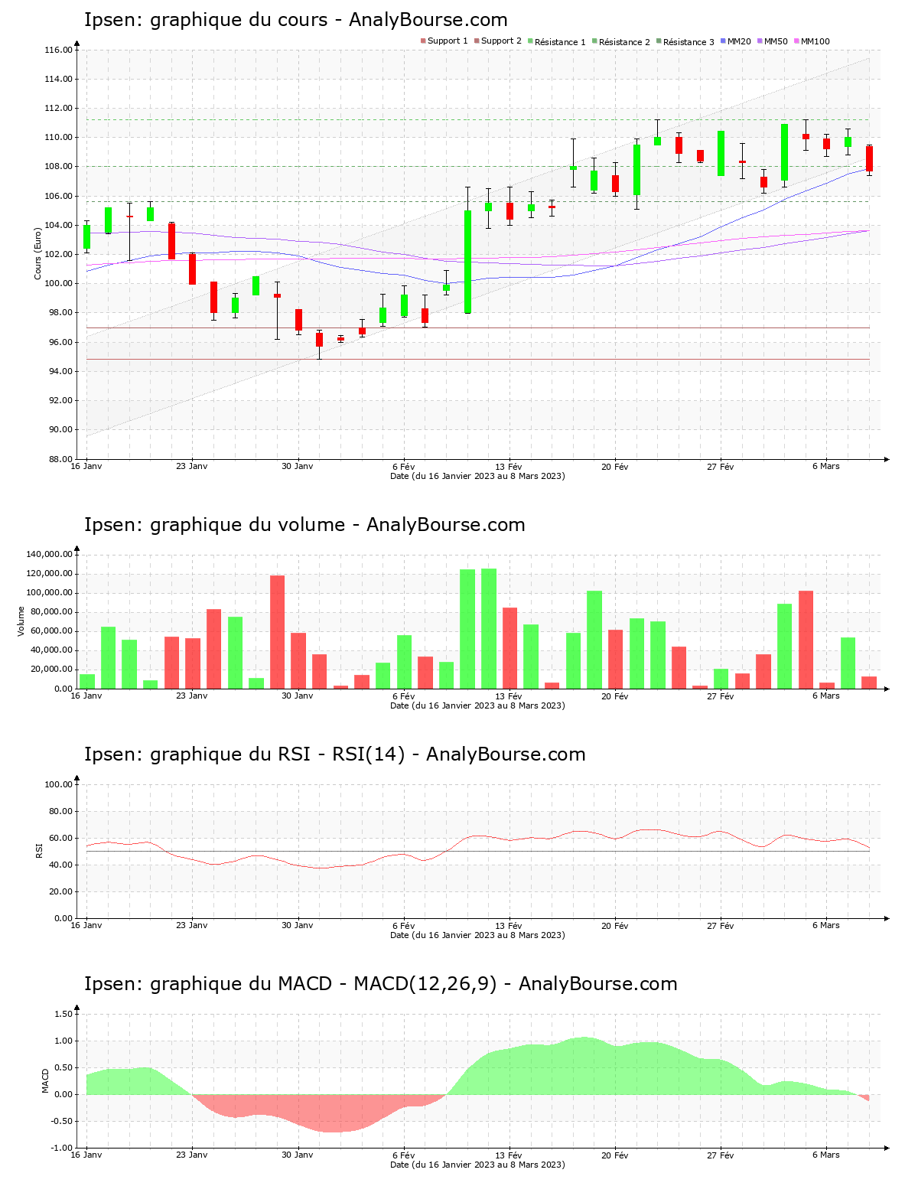Click the Résistance 3 legend color square
Image resolution: width=918 pixels, height=1186 pixels.
(659, 41)
